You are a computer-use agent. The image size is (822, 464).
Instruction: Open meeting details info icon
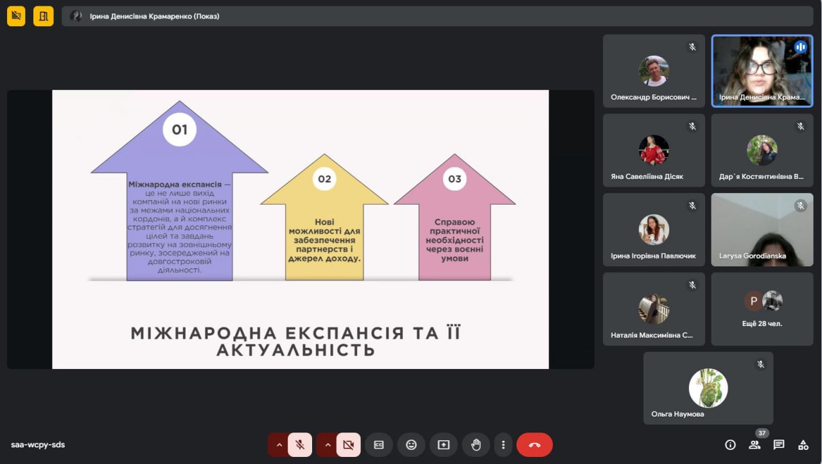[x=730, y=445]
